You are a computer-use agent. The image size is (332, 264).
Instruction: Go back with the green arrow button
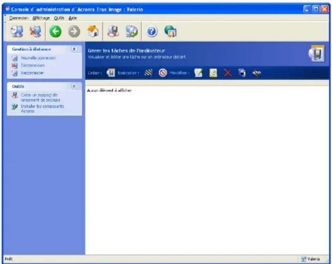[x=55, y=32]
